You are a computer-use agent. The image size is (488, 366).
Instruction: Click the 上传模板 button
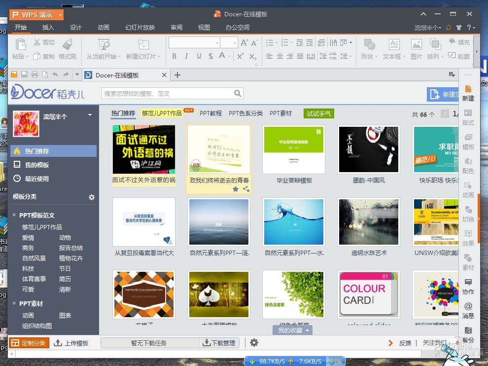[x=71, y=343]
